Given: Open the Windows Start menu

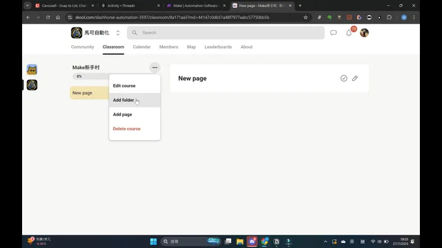Looking at the screenshot, I should [x=154, y=241].
